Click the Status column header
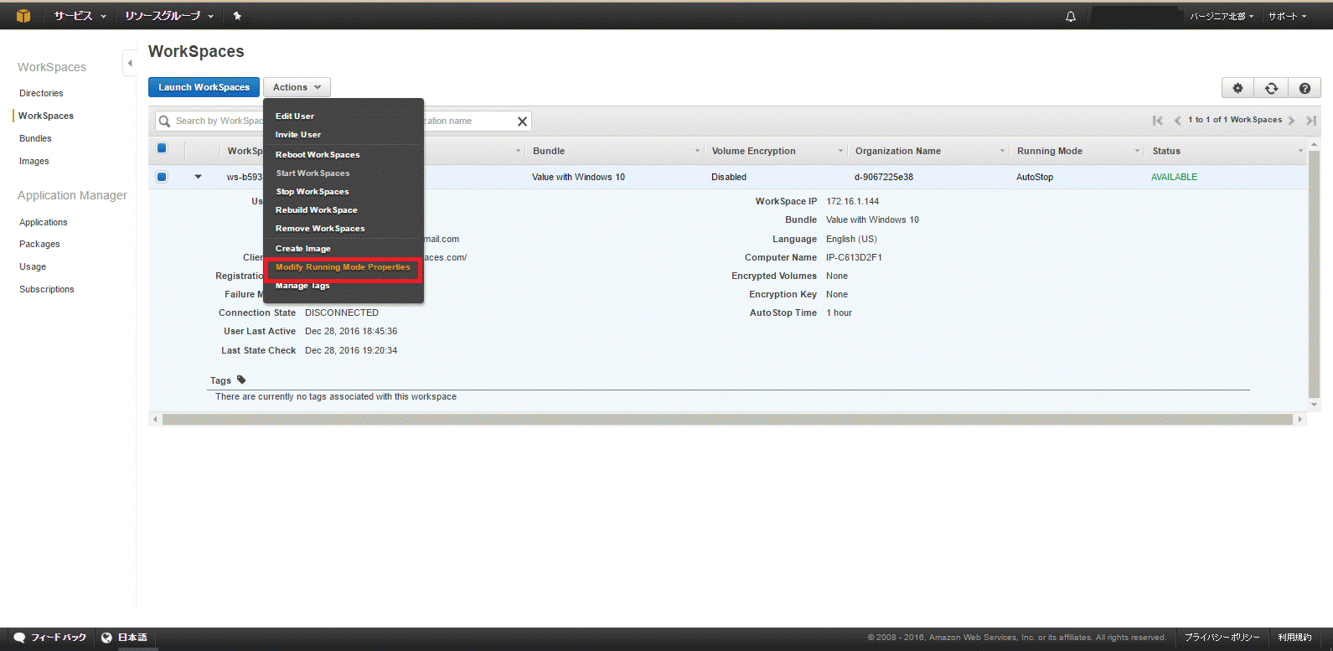This screenshot has height=651, width=1333. [1166, 151]
